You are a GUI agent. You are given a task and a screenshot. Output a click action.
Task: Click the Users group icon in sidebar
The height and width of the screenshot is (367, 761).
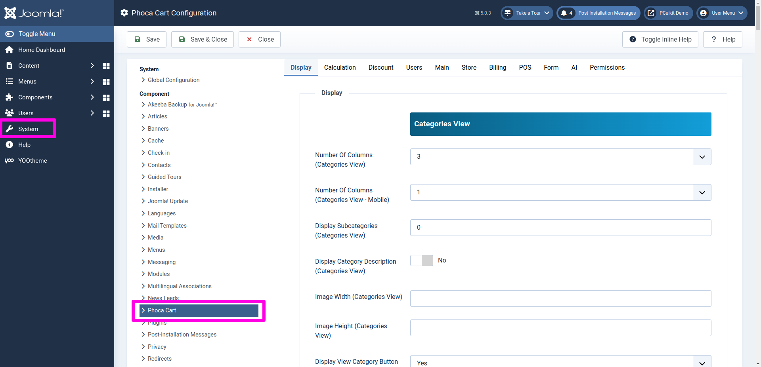10,113
